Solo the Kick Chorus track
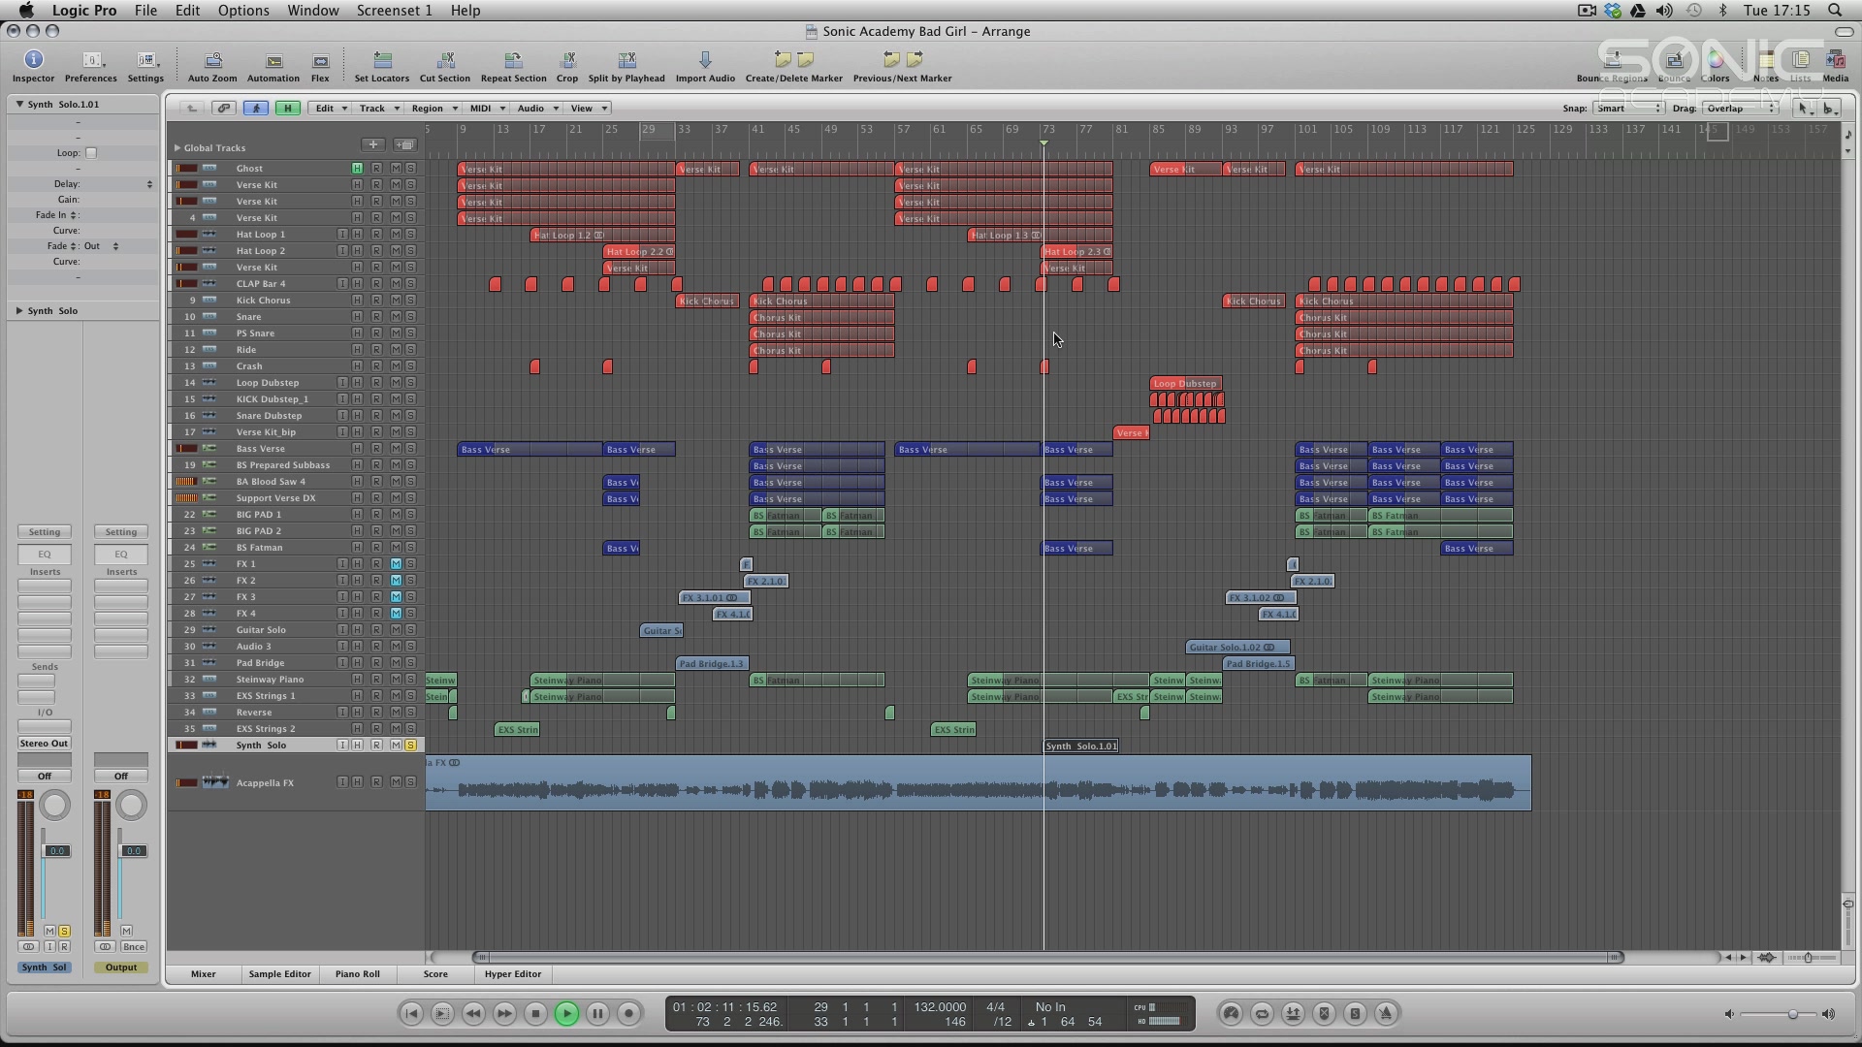 point(410,301)
